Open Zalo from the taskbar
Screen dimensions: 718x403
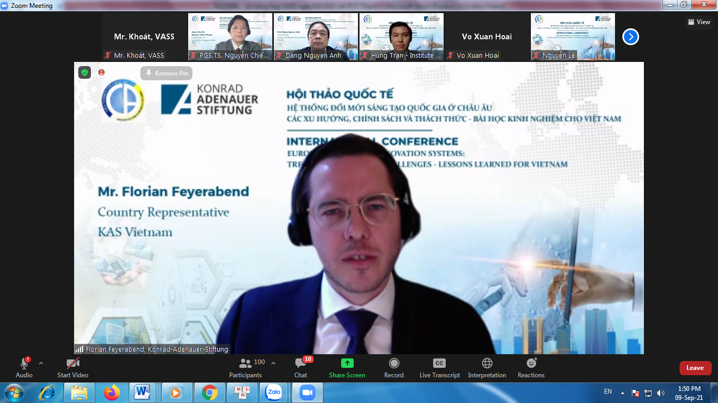click(274, 393)
